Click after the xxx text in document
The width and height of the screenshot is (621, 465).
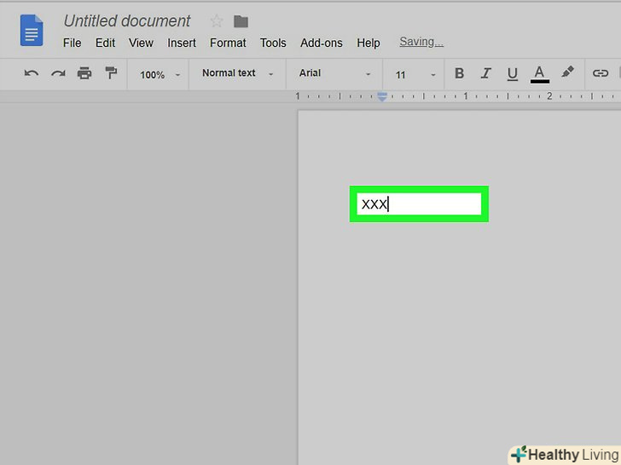389,204
